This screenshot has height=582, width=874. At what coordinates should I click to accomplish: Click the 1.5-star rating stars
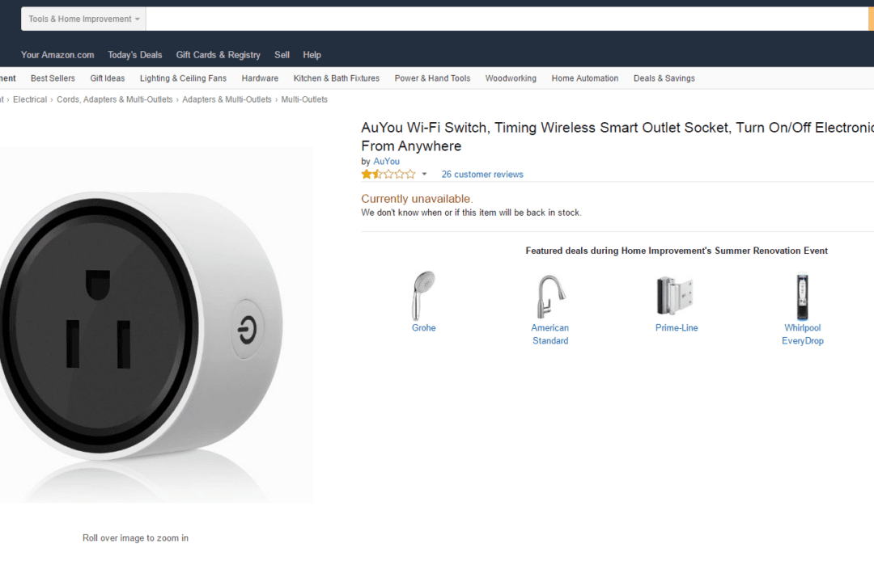pos(388,174)
